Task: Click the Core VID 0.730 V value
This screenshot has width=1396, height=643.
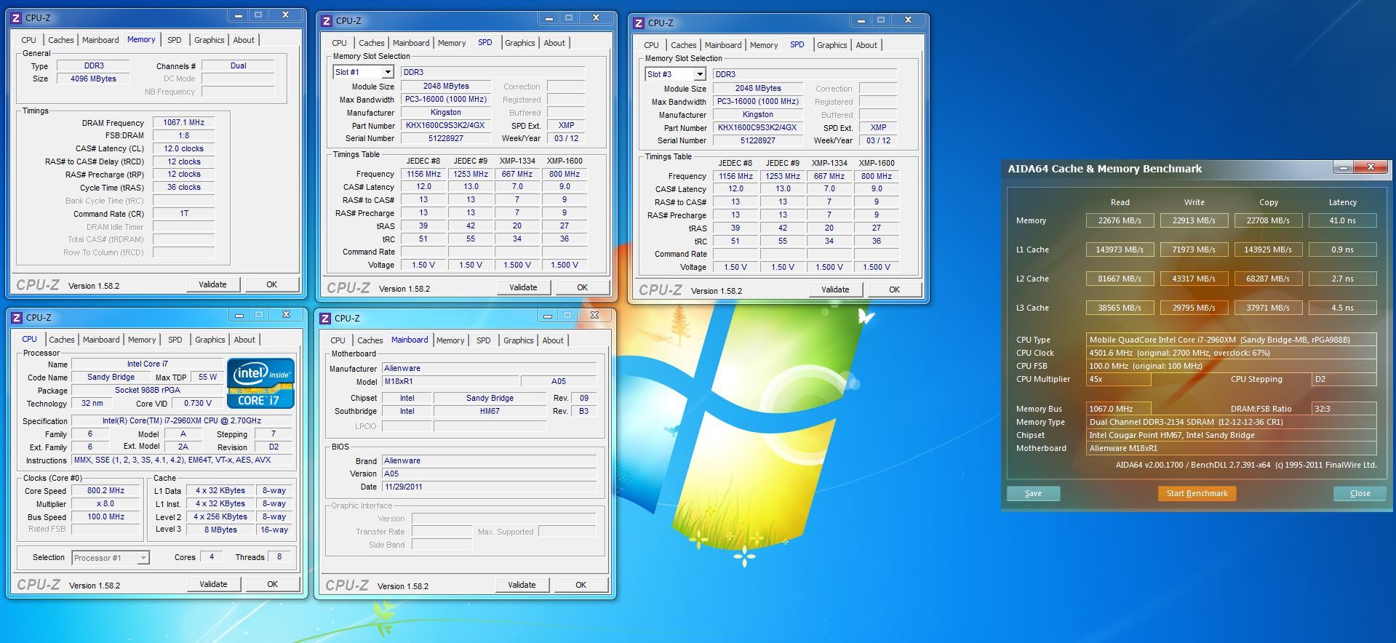Action: point(198,403)
